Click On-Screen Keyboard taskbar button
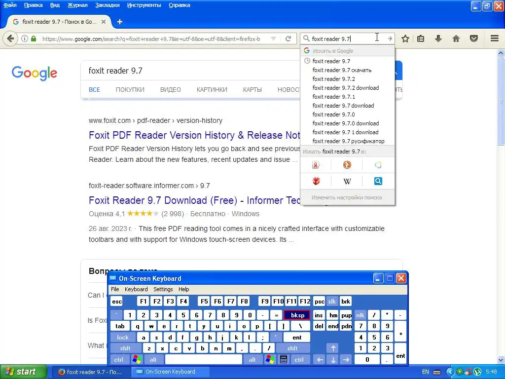 click(x=170, y=372)
